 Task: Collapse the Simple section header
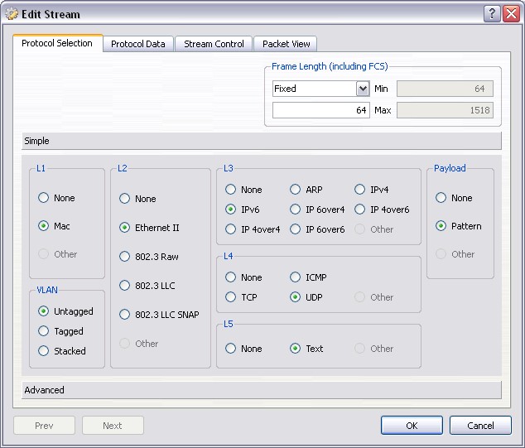click(x=262, y=141)
